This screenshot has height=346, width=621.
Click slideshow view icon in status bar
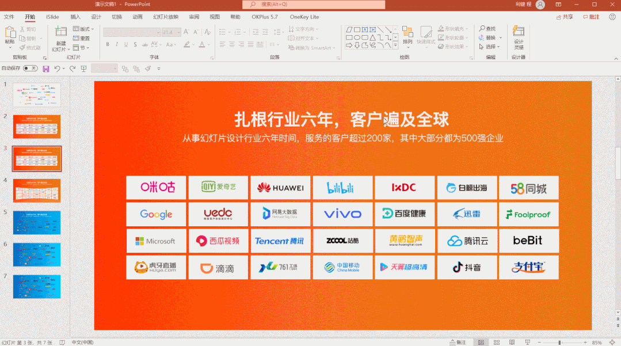point(528,343)
